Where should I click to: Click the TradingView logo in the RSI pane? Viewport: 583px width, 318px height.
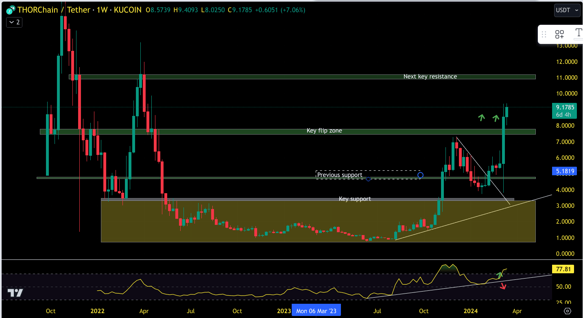pyautogui.click(x=15, y=293)
